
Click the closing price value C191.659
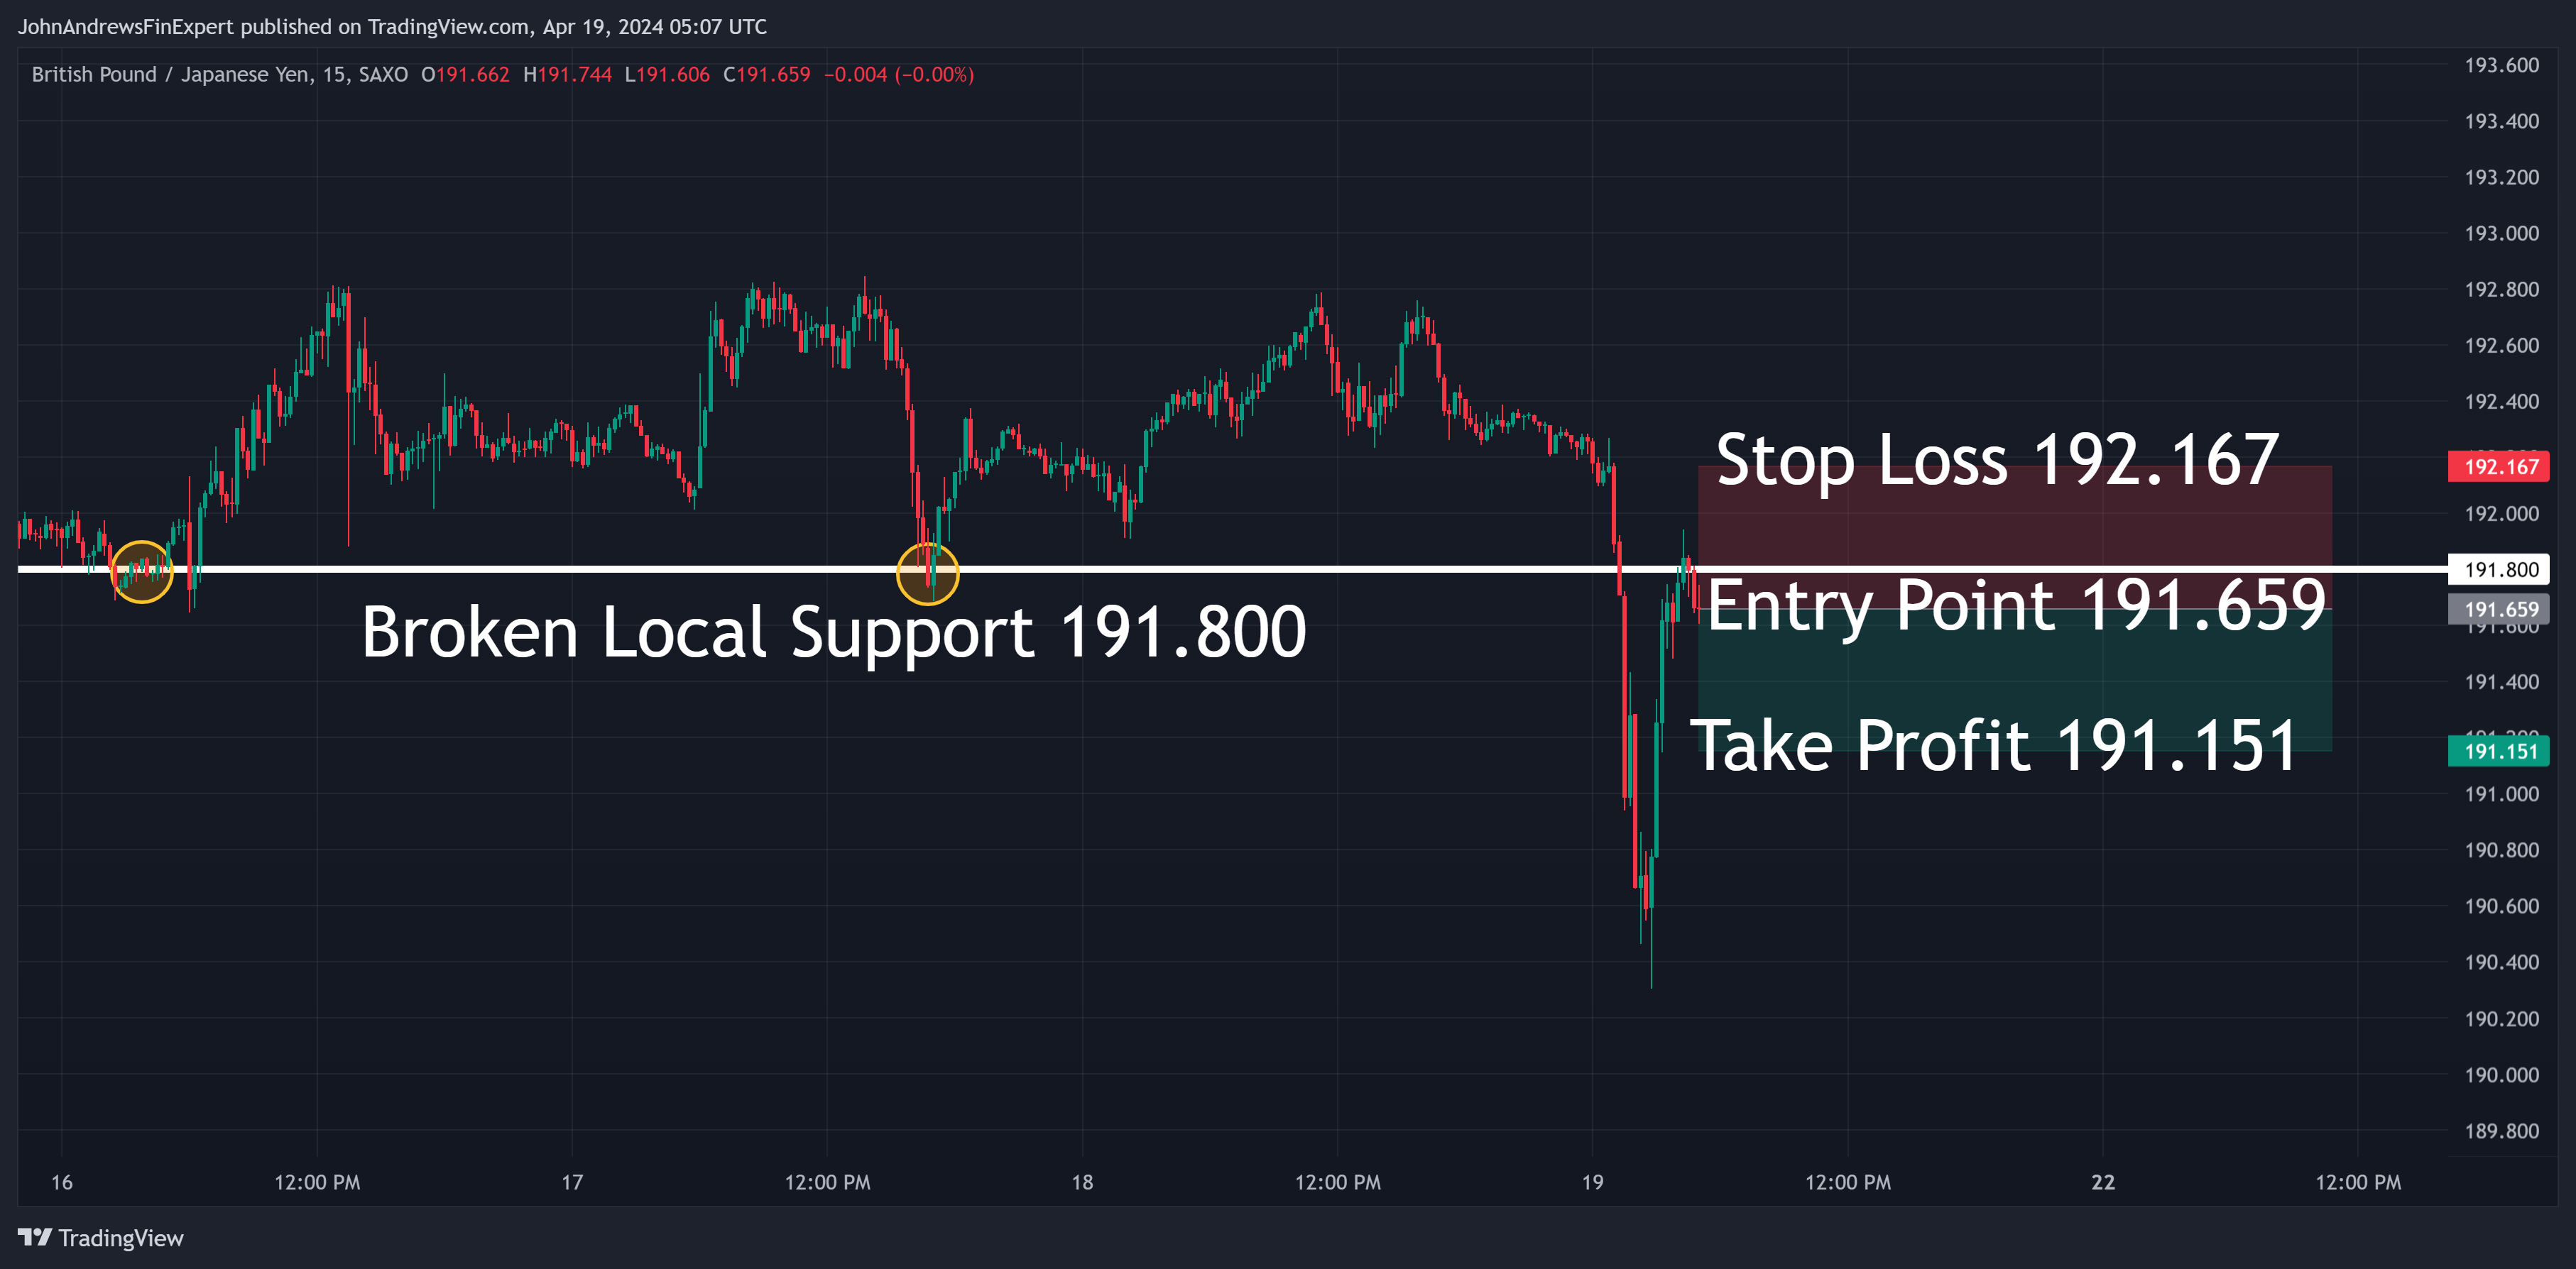[766, 75]
